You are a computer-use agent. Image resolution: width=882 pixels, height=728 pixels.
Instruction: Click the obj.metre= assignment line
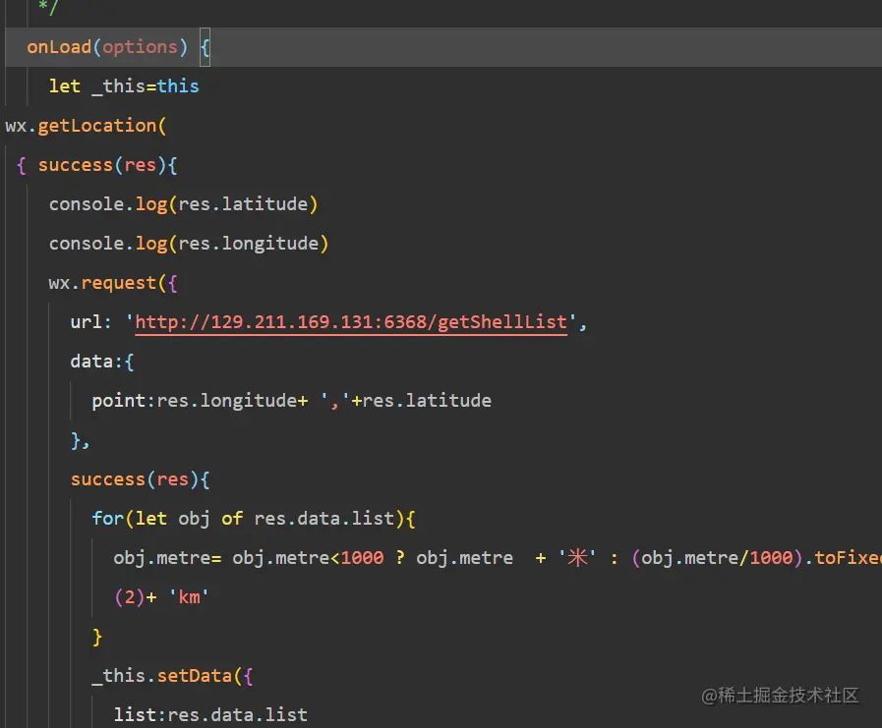click(x=498, y=558)
